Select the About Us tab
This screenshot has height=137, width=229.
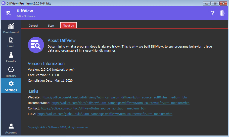68,26
